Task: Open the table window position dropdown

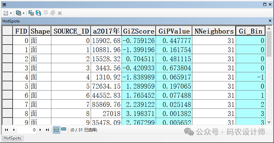Action: (x=265, y=5)
